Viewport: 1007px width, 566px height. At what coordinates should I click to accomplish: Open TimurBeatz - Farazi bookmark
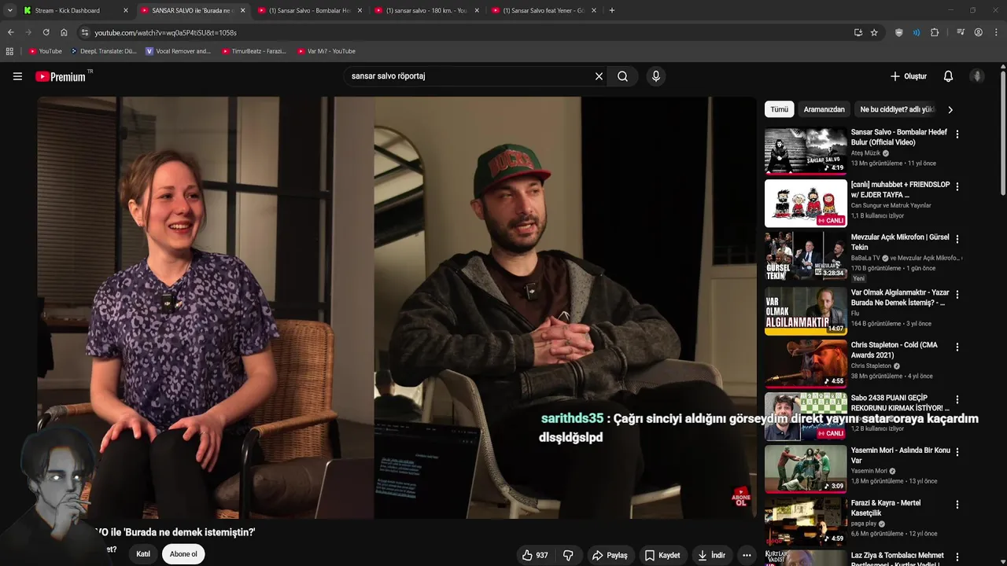point(254,51)
